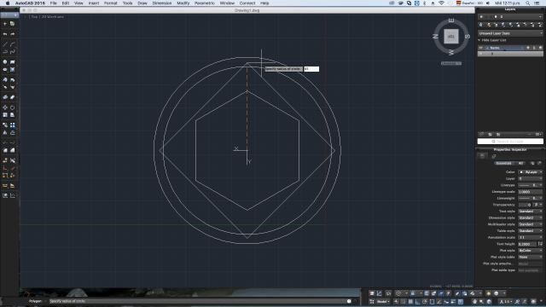
Task: Click the Redo arrow in the left palette
Action: pyautogui.click(x=13, y=34)
